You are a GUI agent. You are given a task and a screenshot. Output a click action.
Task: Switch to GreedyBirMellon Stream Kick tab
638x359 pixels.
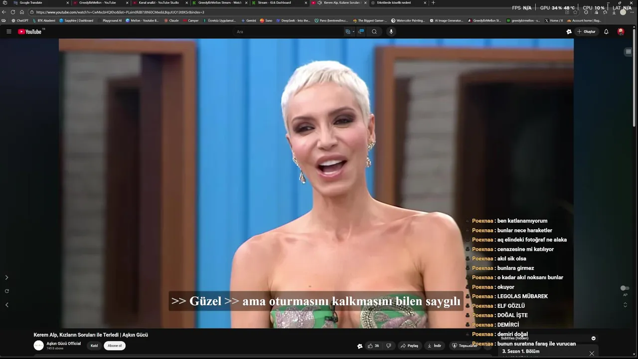(x=219, y=2)
